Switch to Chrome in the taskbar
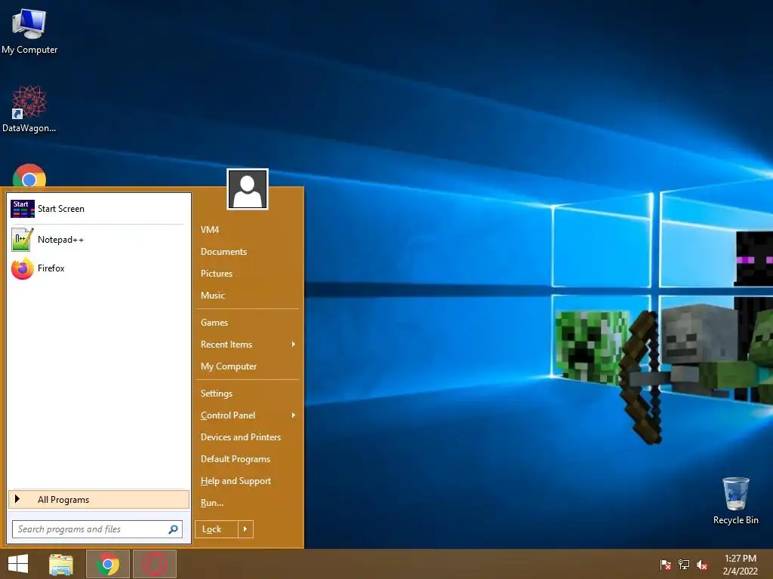This screenshot has height=579, width=773. tap(108, 564)
